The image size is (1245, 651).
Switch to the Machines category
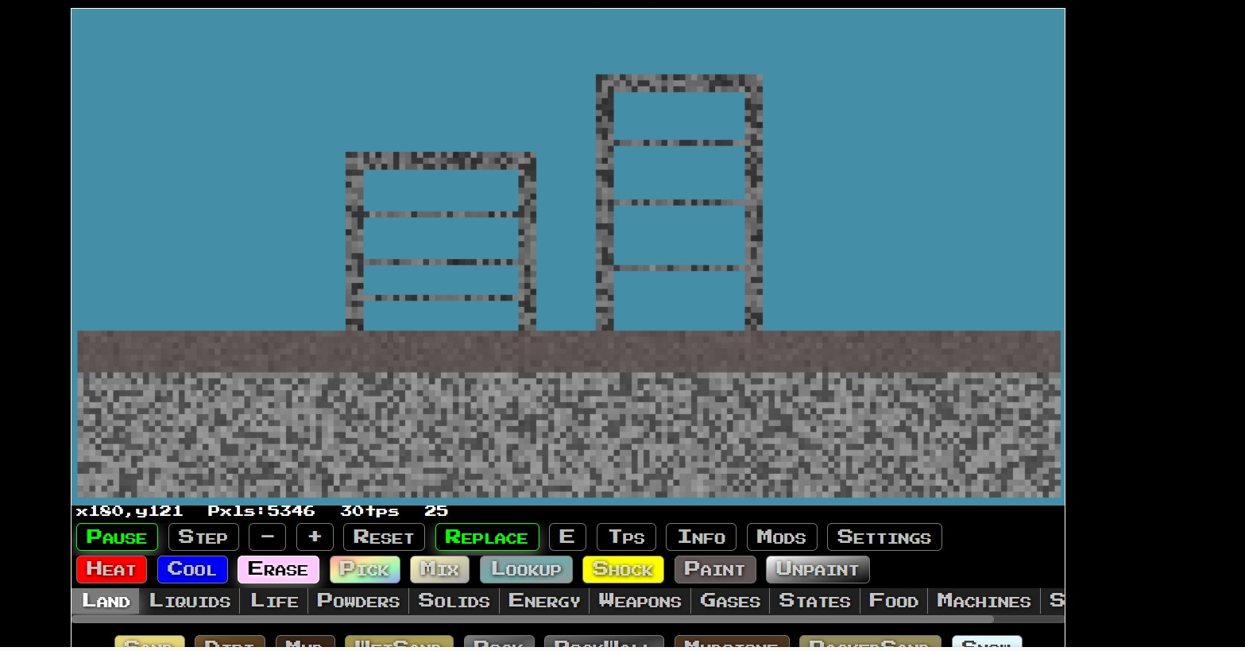(984, 601)
